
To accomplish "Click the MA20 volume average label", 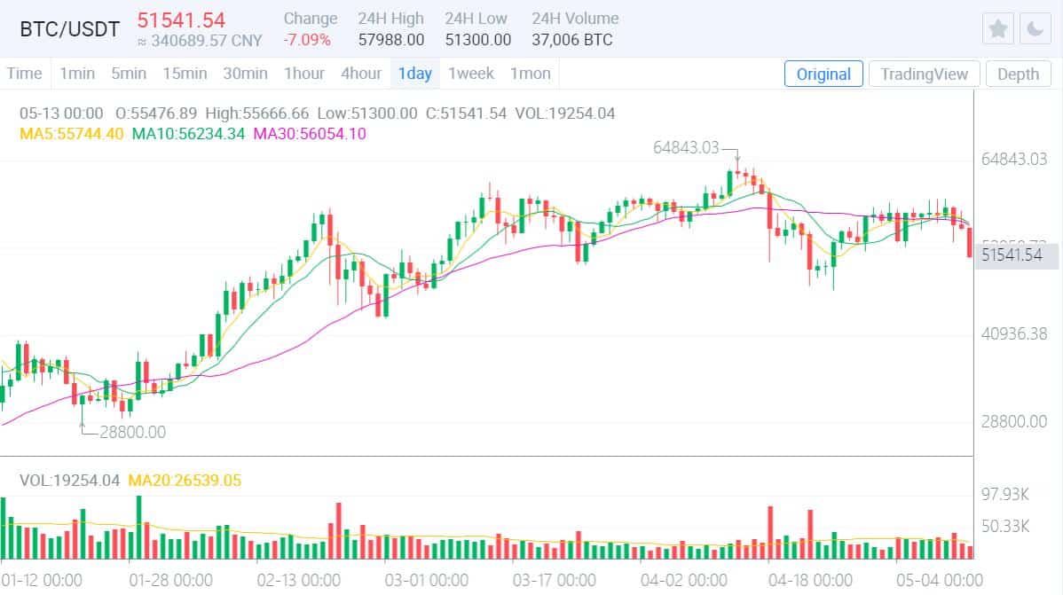I will click(x=184, y=479).
